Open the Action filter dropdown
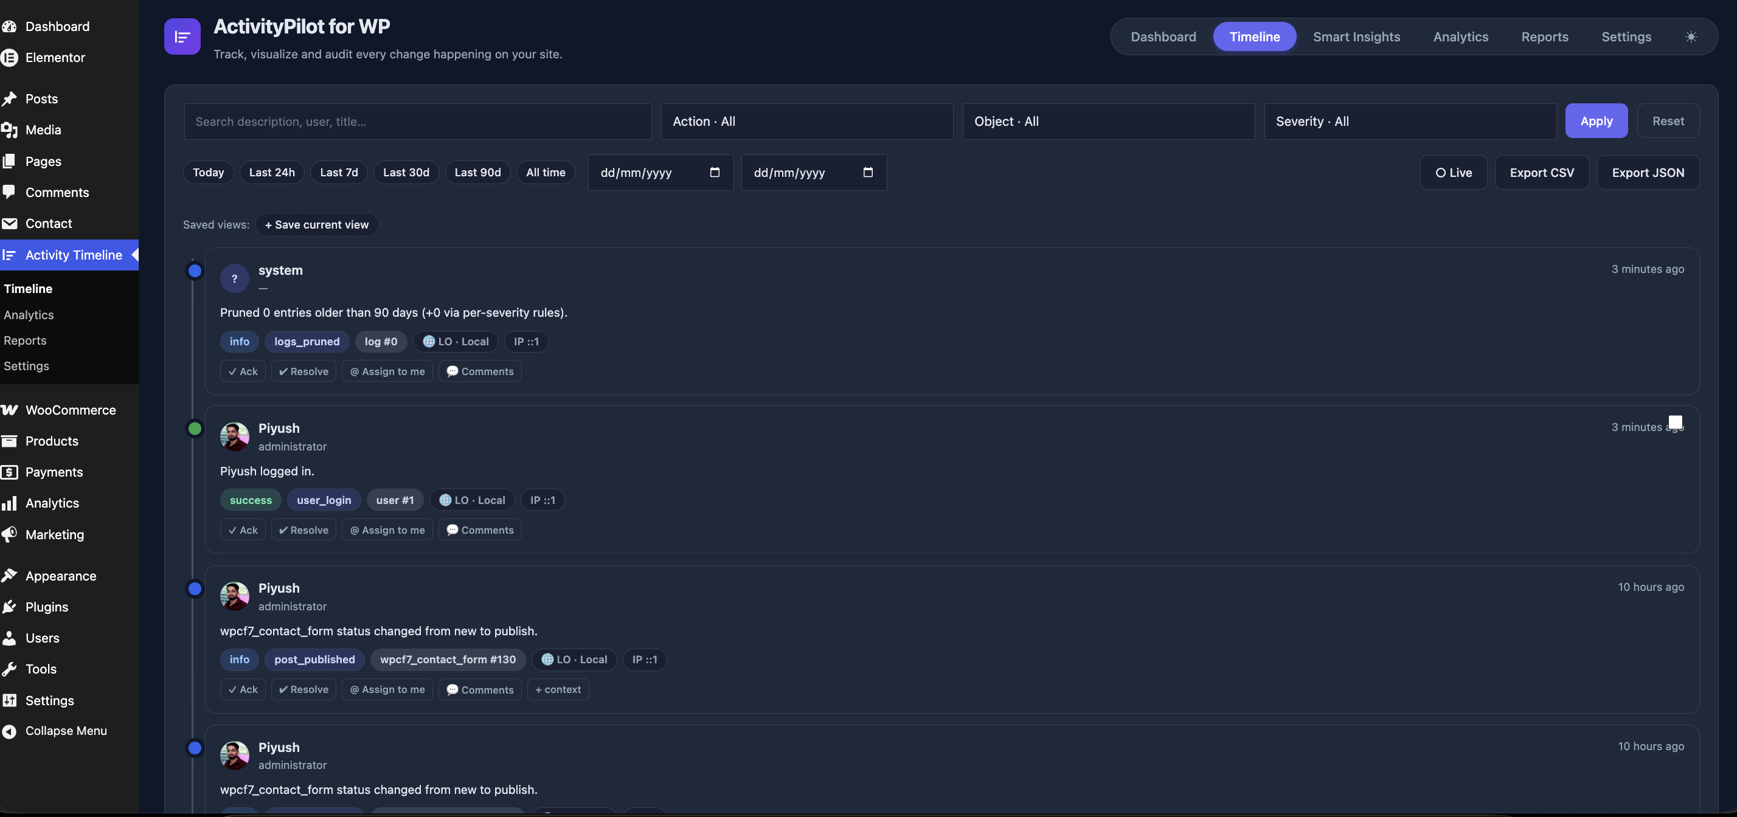Screen dimensions: 1737x817 806,122
